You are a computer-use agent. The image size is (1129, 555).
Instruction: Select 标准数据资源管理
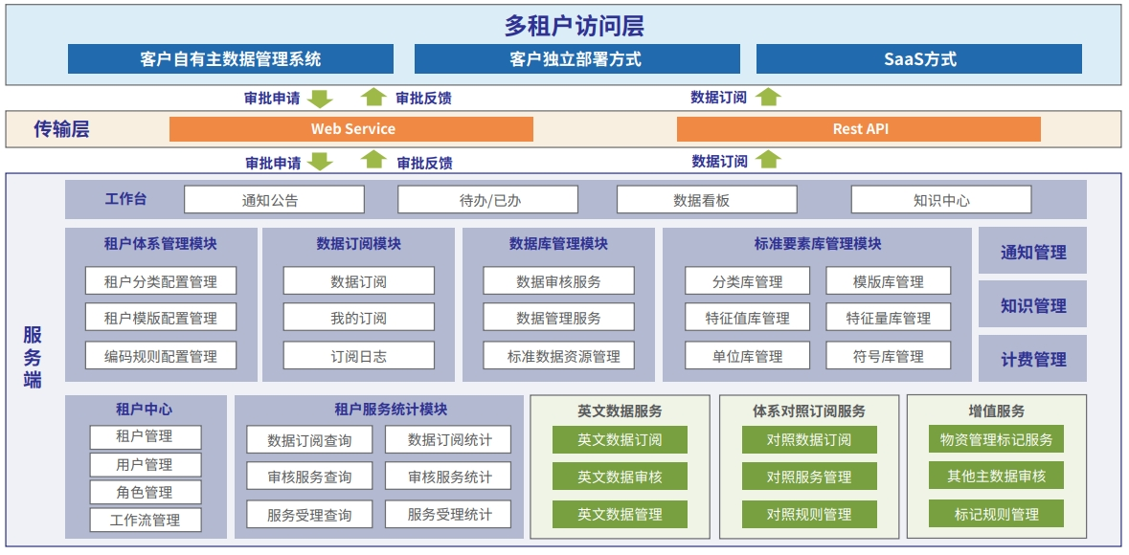(x=558, y=356)
